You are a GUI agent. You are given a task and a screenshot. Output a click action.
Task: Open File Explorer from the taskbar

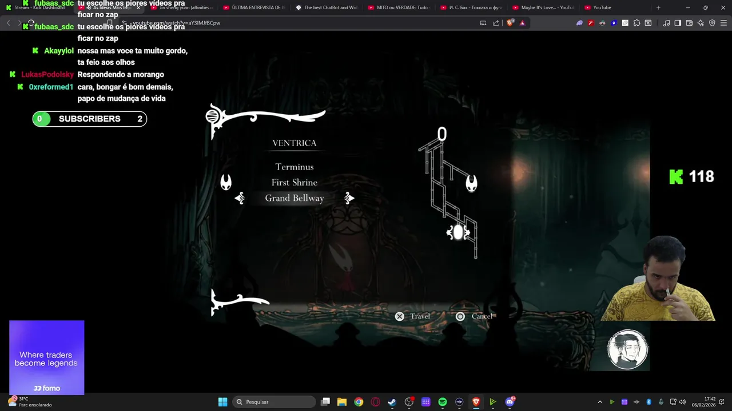pos(342,402)
